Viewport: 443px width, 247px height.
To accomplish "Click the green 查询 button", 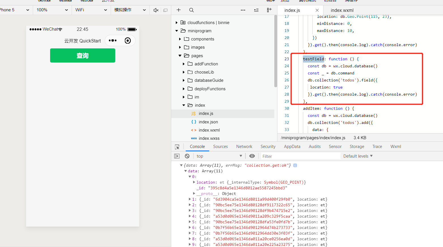I will 83,55.
